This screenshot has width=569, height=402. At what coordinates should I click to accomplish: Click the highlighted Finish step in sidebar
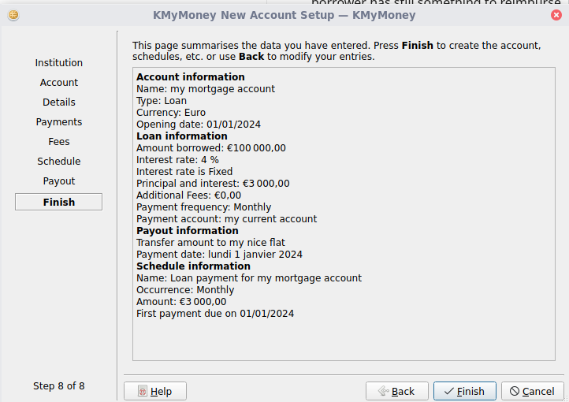[x=59, y=202]
